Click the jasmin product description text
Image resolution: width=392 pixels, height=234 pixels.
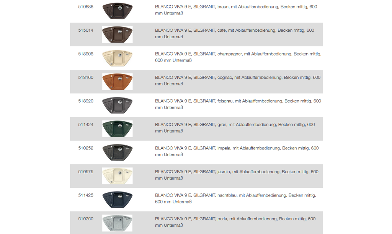237,175
